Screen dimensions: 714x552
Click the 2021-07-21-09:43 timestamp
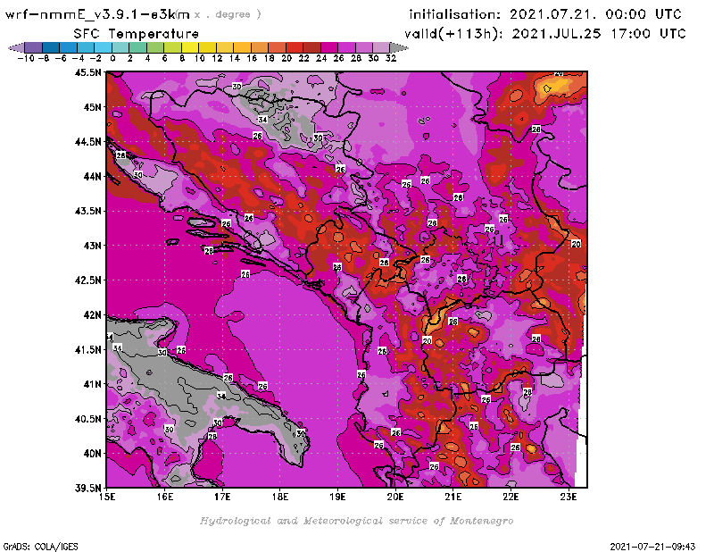coord(652,547)
